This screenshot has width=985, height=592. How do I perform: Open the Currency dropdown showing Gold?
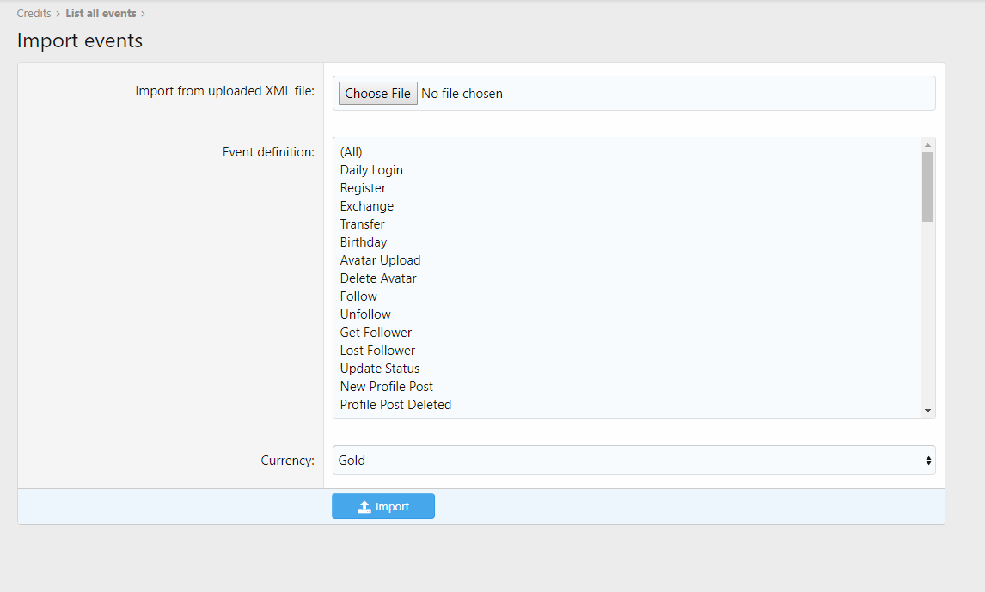click(x=633, y=461)
